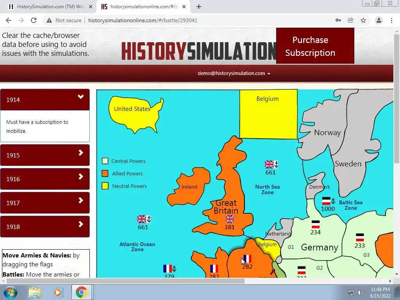Click the Central Powers legend swatch
Viewport: 400px width, 300px height.
point(105,161)
